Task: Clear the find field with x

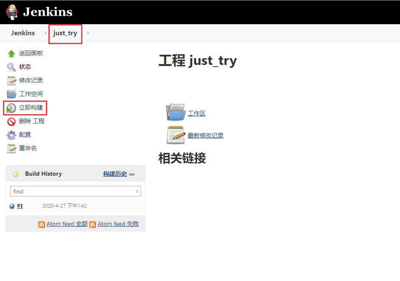Action: pos(137,191)
